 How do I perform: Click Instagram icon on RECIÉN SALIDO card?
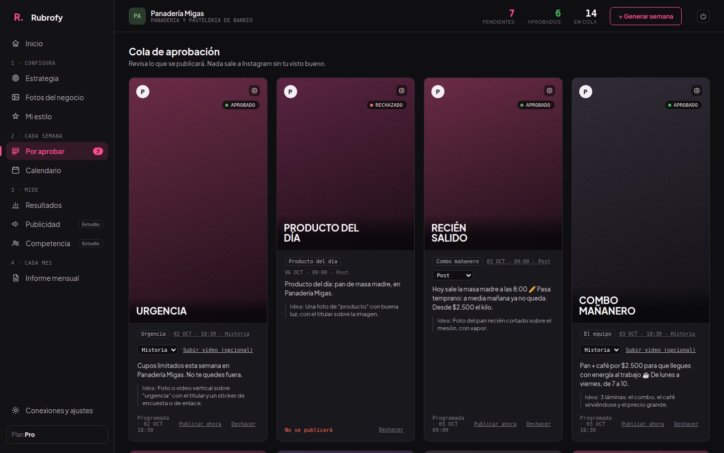pyautogui.click(x=550, y=91)
